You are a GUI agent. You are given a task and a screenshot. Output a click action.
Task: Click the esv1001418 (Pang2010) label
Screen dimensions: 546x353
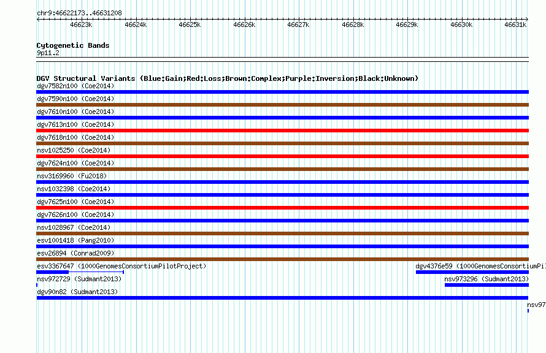(75, 240)
